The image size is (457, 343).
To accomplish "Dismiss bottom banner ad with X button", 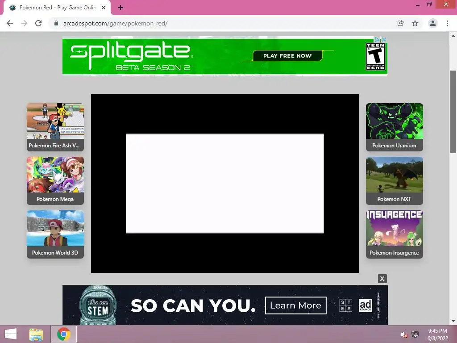I will (382, 279).
